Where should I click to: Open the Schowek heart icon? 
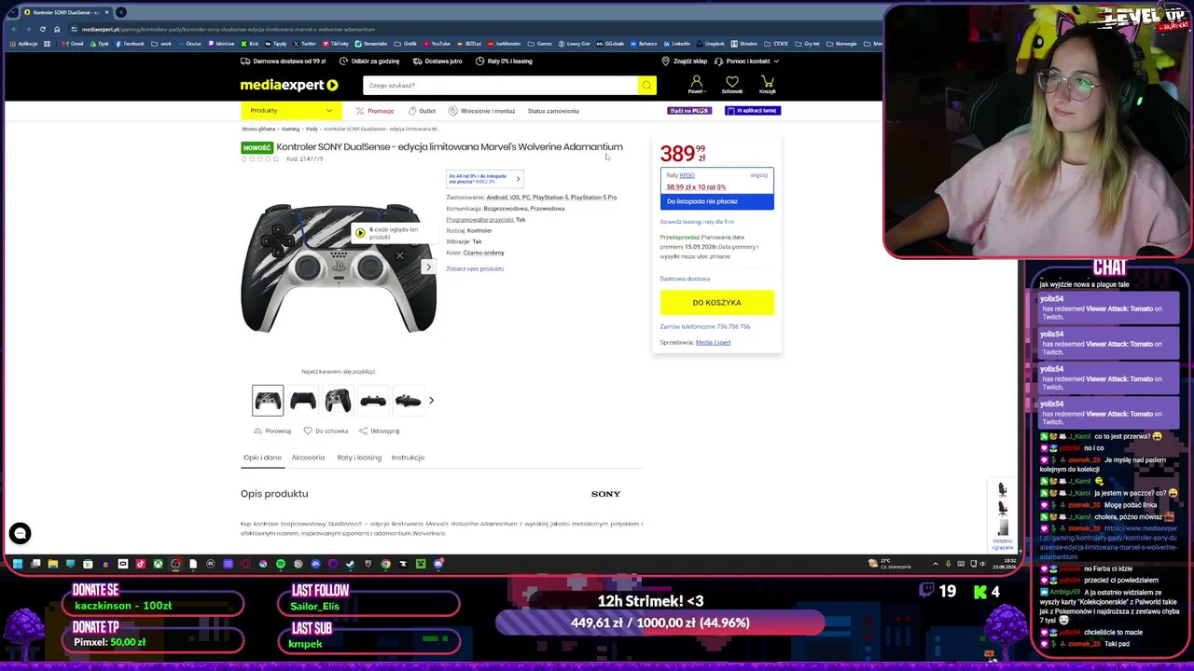731,85
